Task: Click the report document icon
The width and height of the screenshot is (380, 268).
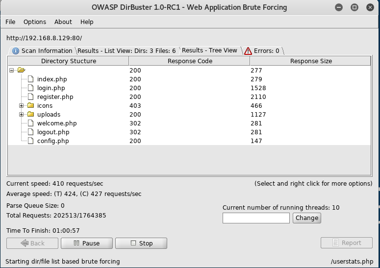Action: 335,243
